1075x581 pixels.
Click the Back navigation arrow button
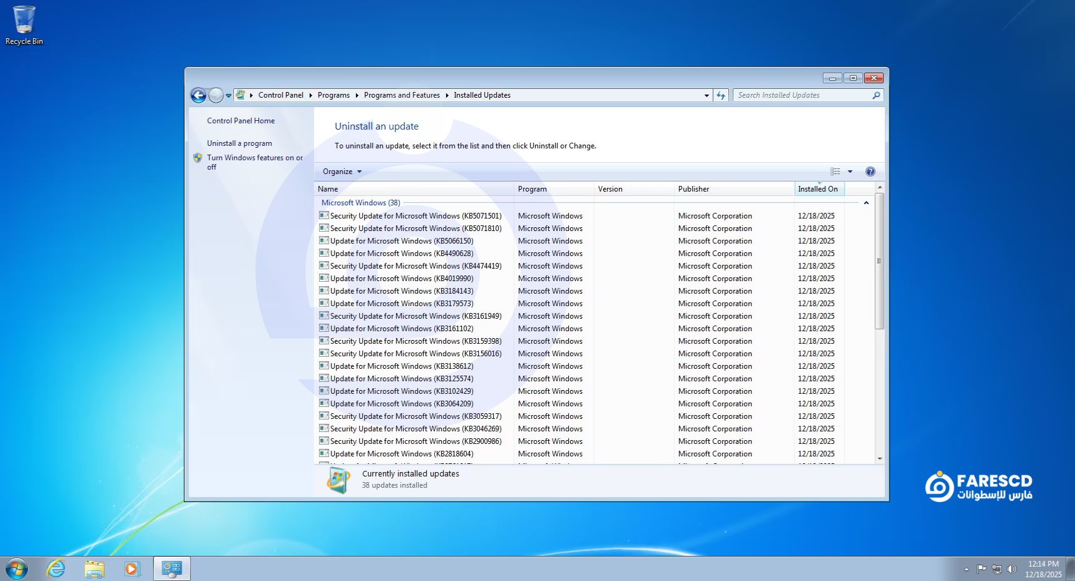pyautogui.click(x=198, y=95)
